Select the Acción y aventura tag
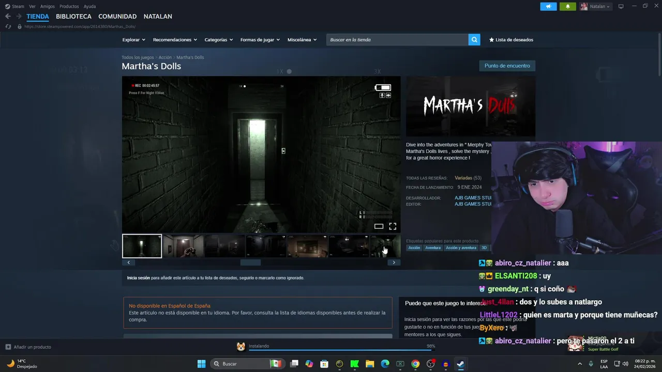The image size is (662, 372). (x=461, y=248)
